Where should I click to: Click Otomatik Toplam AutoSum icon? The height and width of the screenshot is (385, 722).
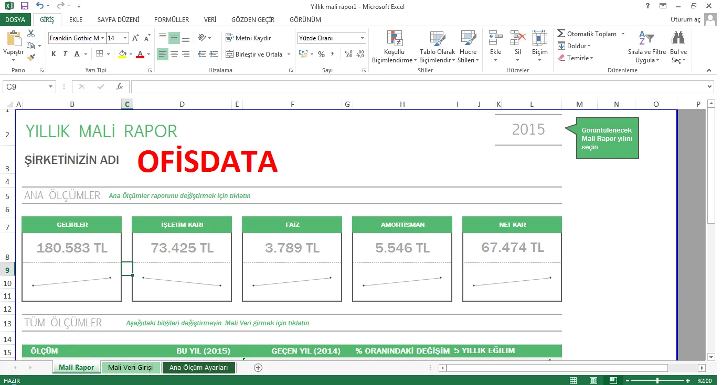coord(561,34)
